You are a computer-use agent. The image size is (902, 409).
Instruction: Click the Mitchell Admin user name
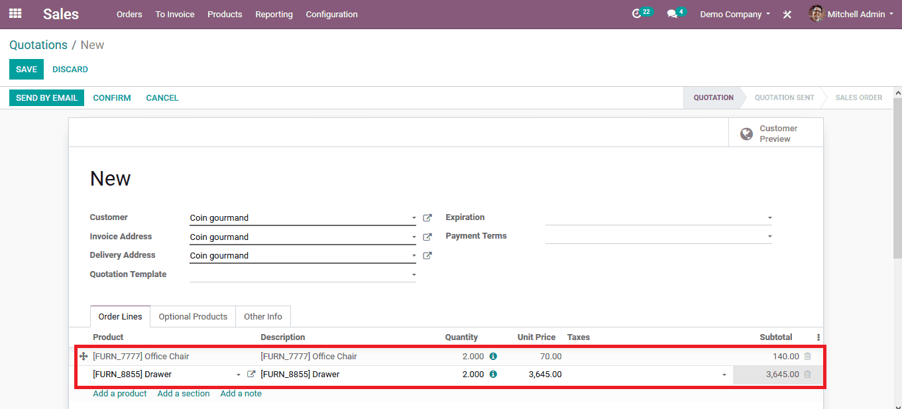click(x=856, y=14)
